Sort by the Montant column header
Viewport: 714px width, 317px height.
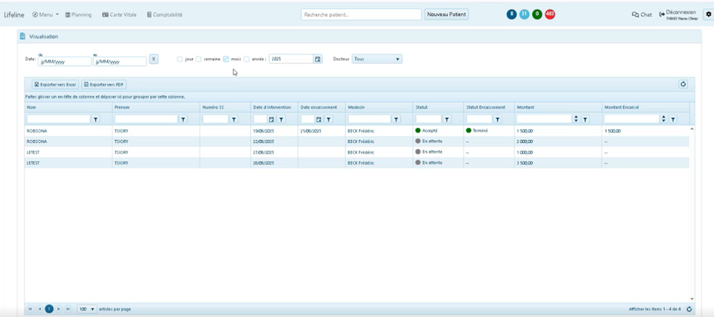525,107
